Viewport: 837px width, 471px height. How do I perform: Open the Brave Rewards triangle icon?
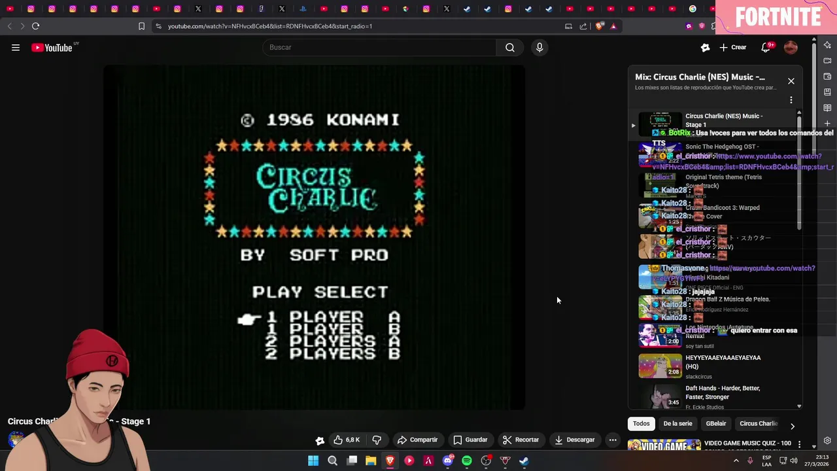pyautogui.click(x=613, y=26)
